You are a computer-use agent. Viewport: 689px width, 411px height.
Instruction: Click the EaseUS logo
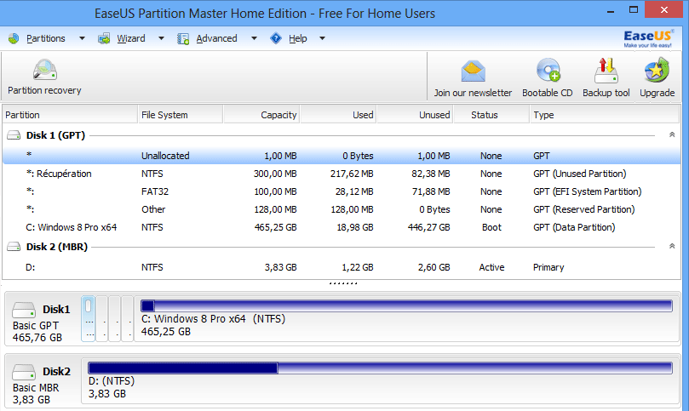click(x=648, y=38)
